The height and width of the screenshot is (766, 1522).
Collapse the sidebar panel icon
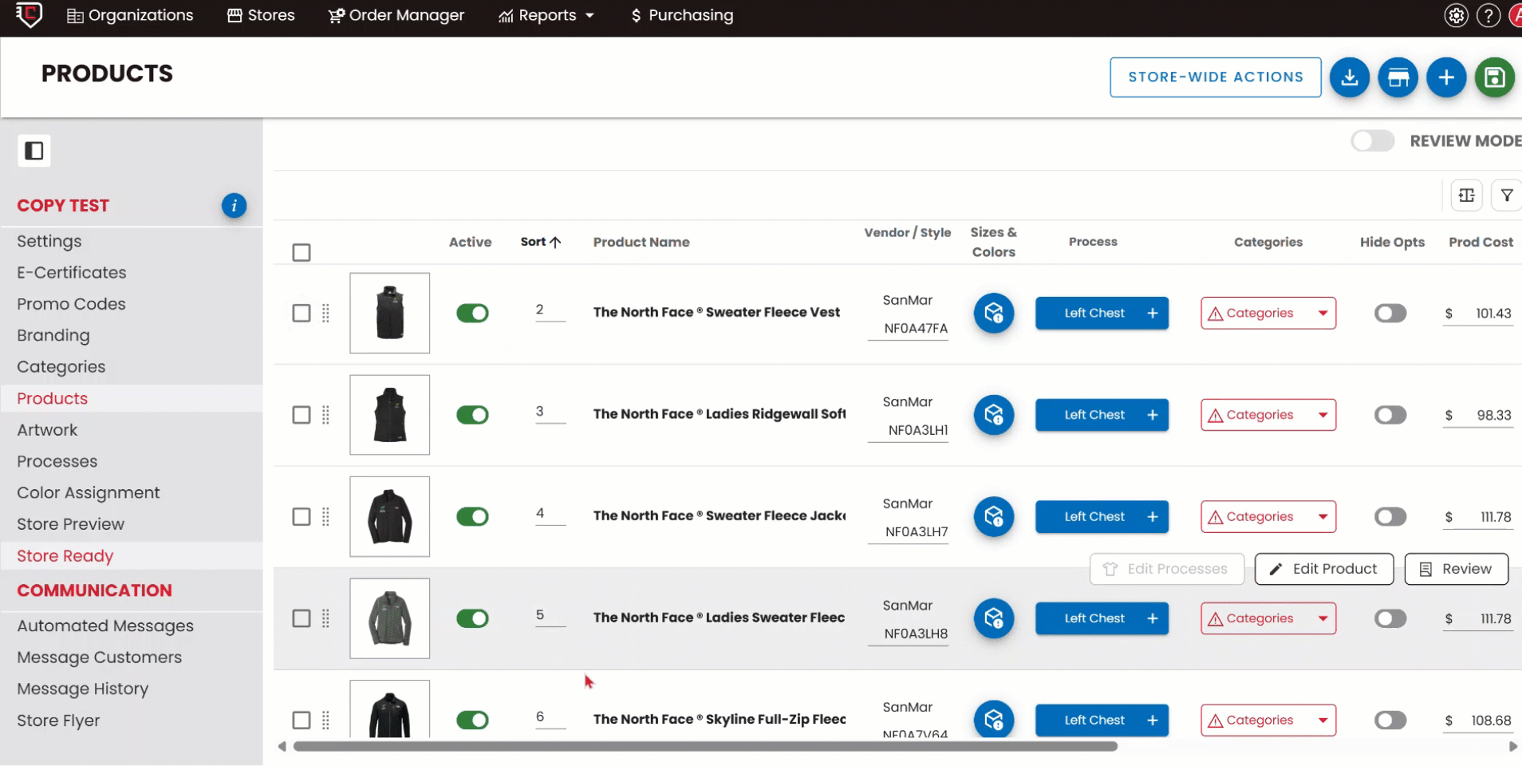point(34,151)
